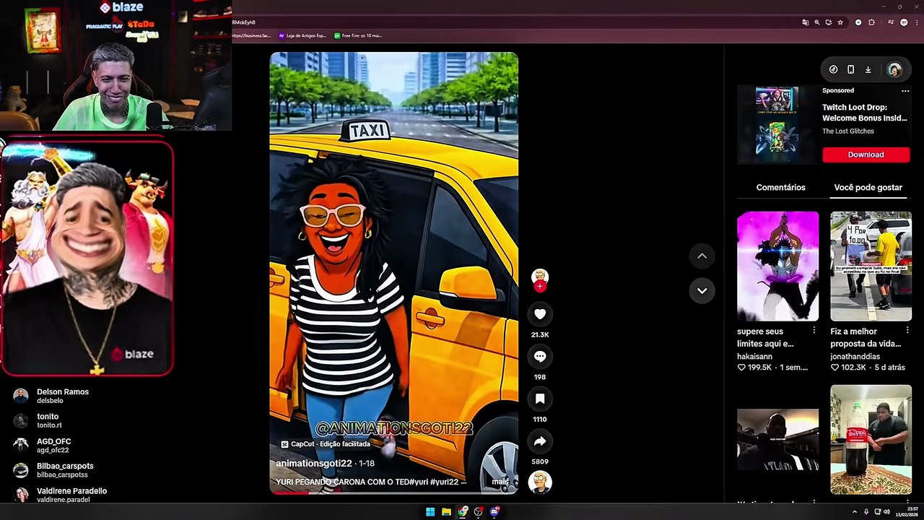924x520 pixels.
Task: Expand the caption with 'mais'
Action: coord(500,482)
